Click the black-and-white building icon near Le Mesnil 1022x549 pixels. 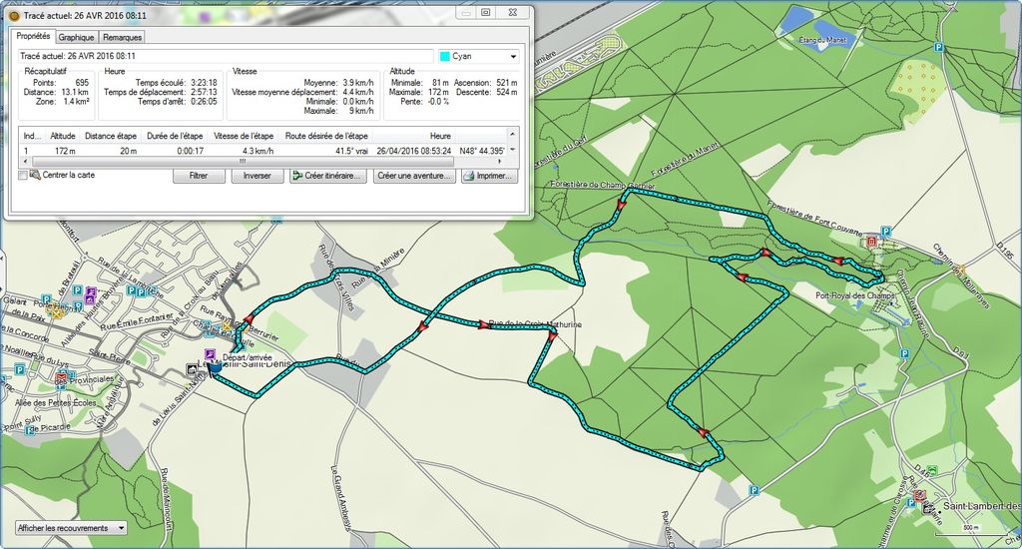click(193, 369)
